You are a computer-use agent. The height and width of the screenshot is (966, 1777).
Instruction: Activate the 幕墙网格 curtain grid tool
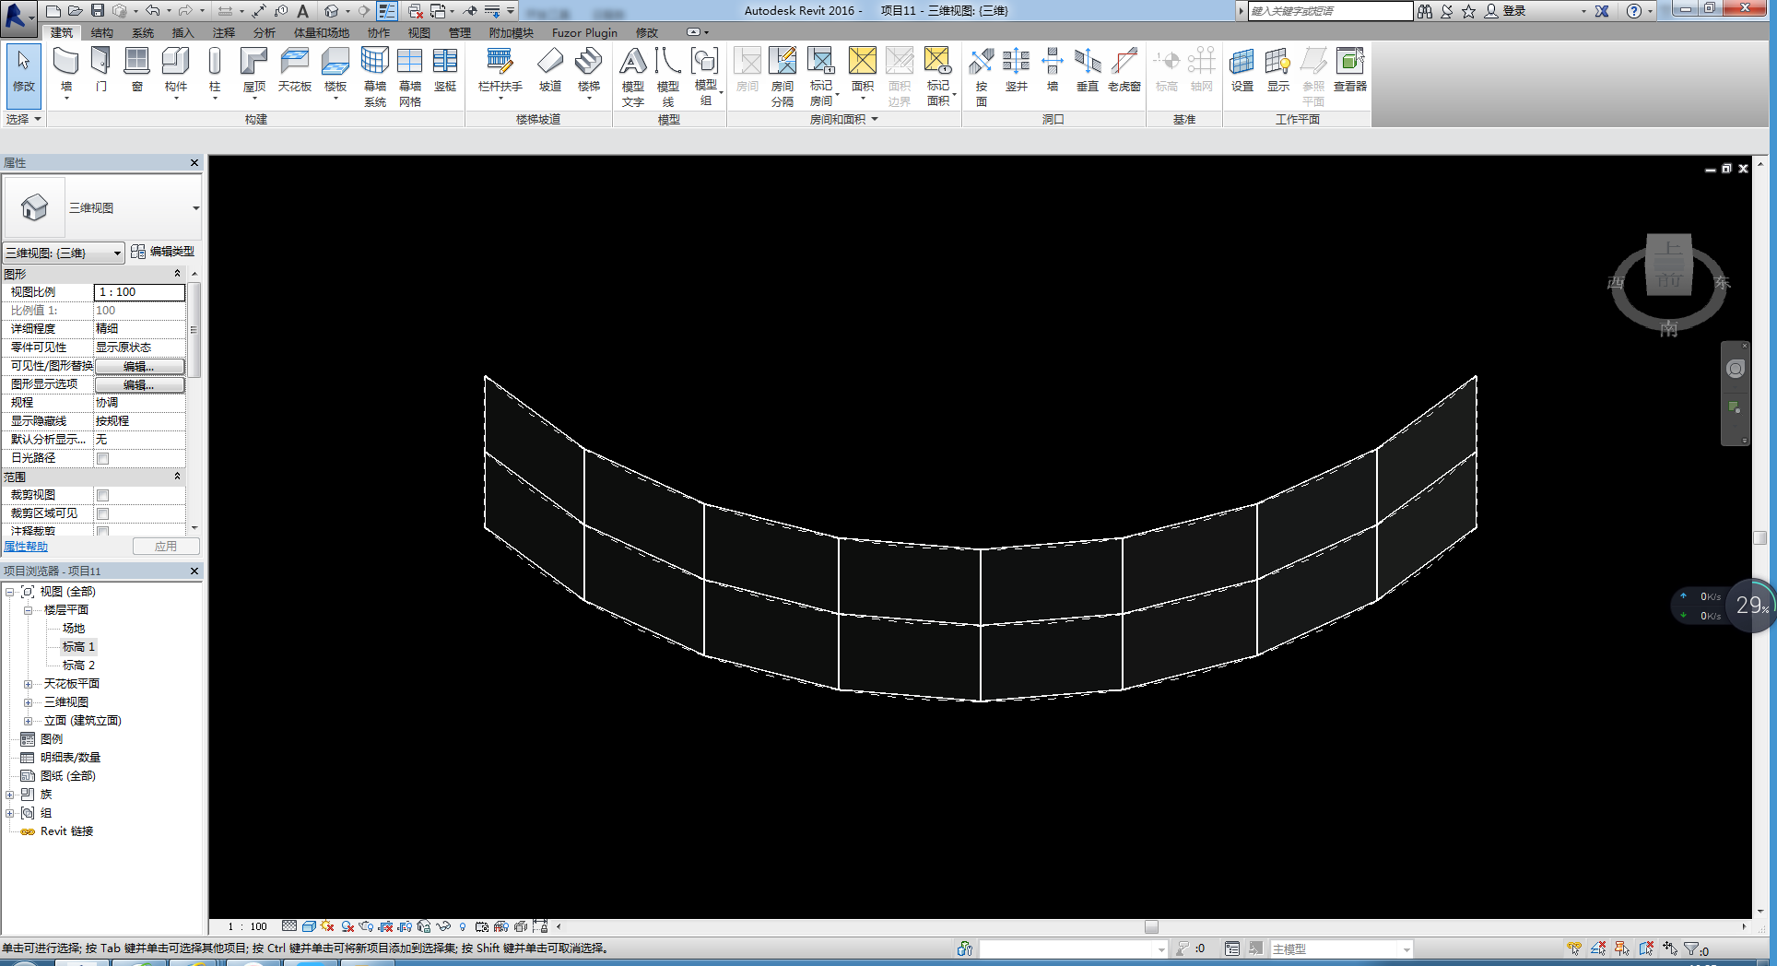click(x=409, y=76)
